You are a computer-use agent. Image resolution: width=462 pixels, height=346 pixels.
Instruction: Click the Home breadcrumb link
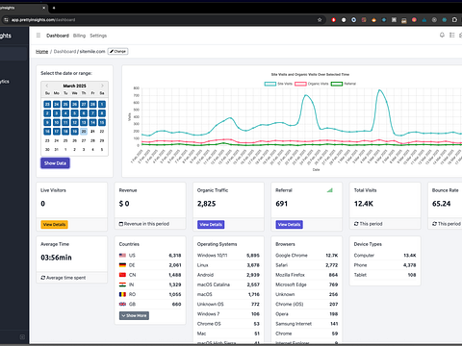pos(41,51)
